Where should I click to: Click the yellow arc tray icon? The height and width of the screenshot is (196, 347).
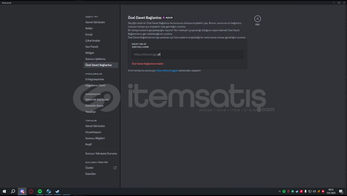tap(318, 191)
